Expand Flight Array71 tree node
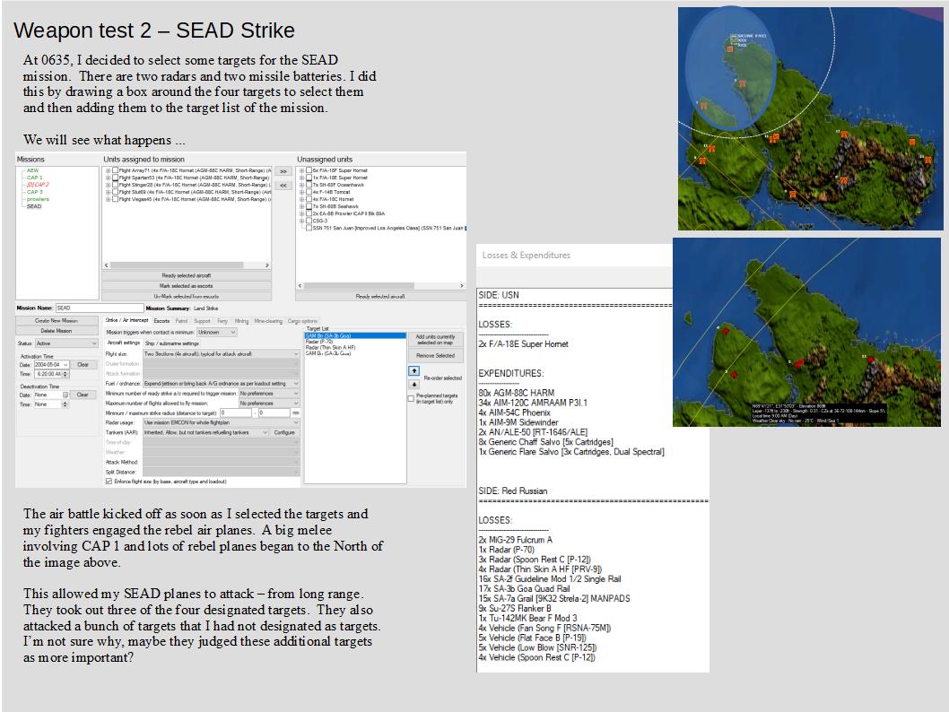This screenshot has width=949, height=712. click(x=108, y=170)
